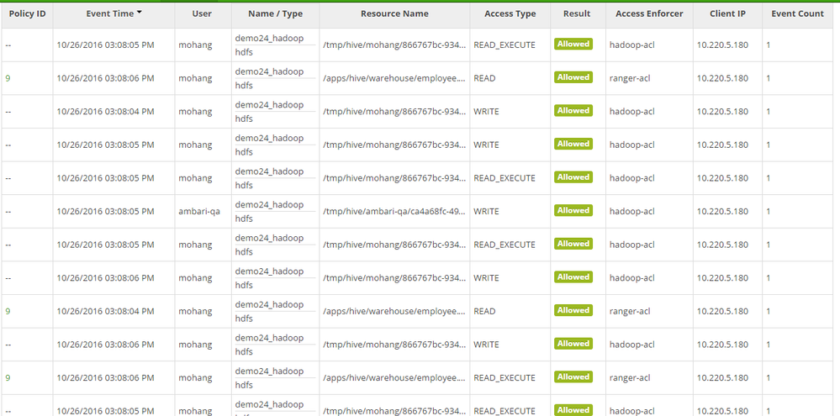
Task: Click /apps/hive/warehouse/employee resource in READ 03:08:06 PM row
Action: coord(394,78)
